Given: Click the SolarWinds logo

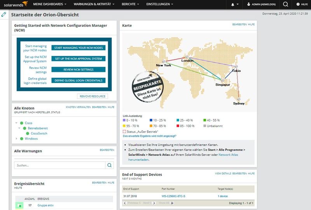Looking at the screenshot, I should pos(16,4).
